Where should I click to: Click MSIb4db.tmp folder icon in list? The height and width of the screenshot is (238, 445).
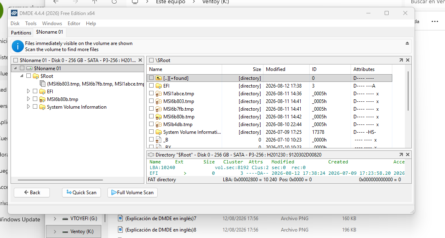(158, 124)
